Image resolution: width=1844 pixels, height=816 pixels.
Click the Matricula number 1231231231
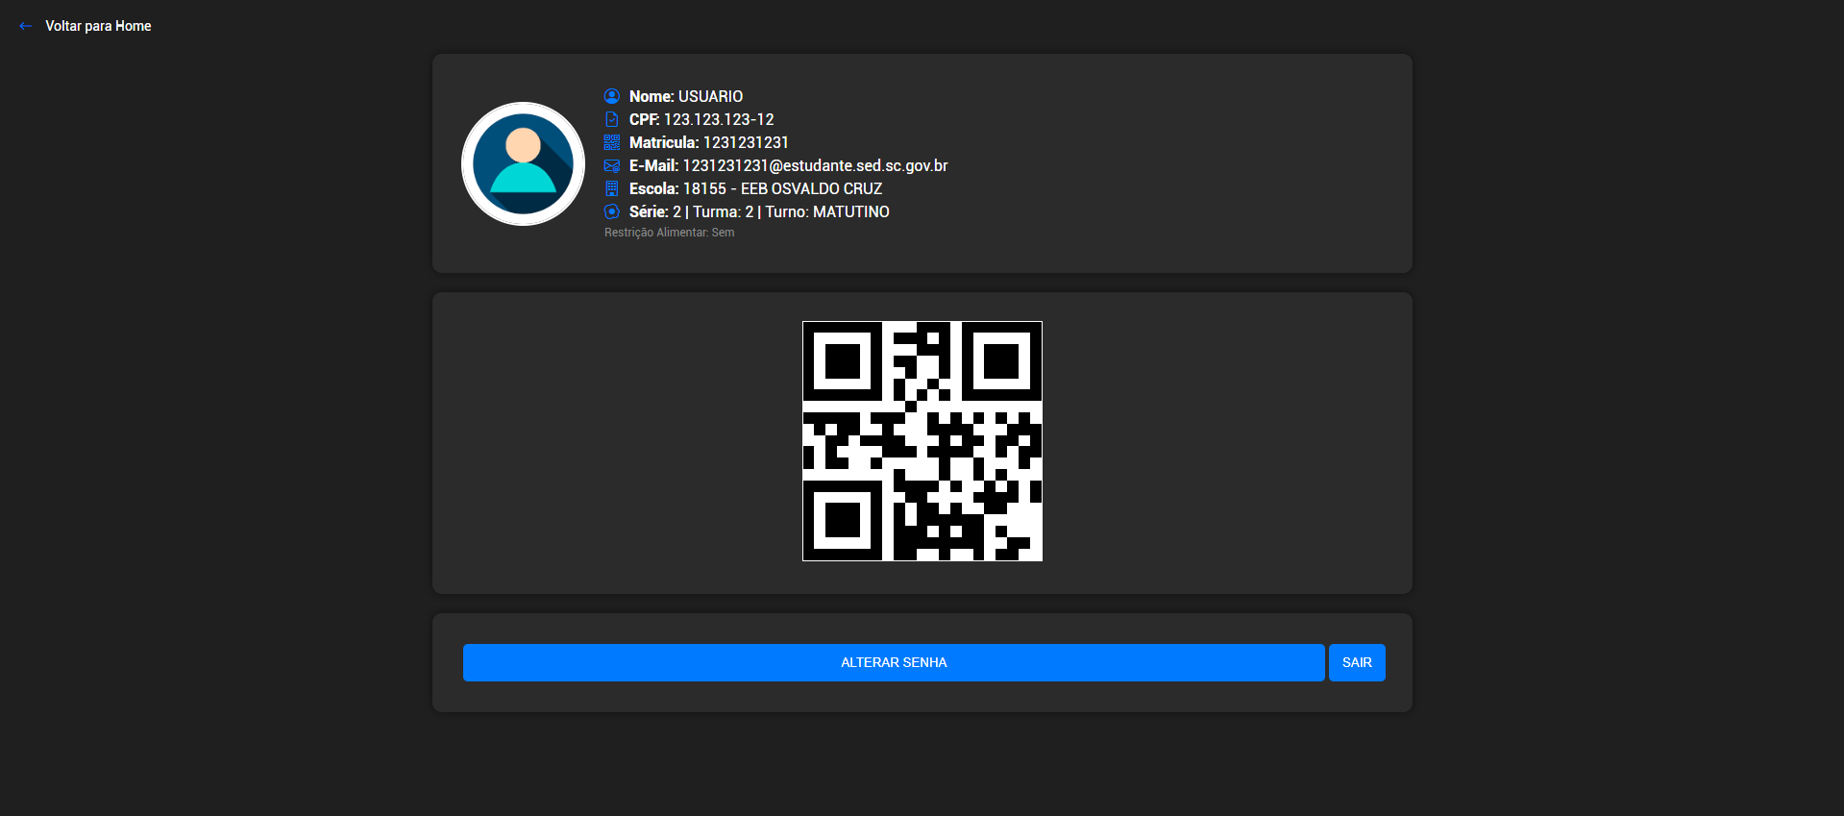[746, 142]
